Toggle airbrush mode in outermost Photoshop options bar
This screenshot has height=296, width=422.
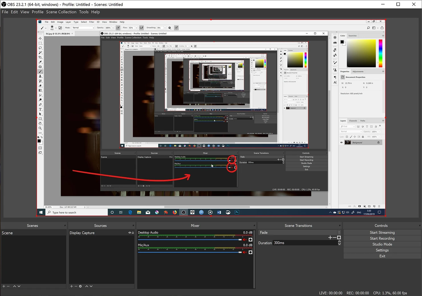(x=141, y=28)
